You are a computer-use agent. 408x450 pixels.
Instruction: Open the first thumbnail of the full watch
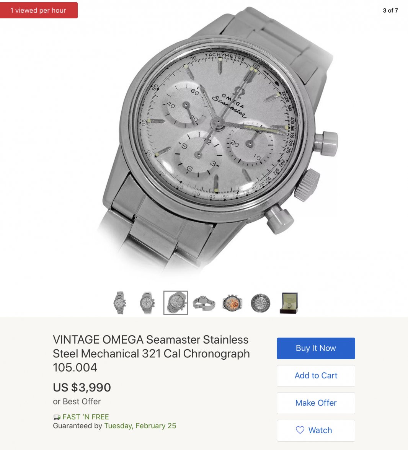(120, 303)
